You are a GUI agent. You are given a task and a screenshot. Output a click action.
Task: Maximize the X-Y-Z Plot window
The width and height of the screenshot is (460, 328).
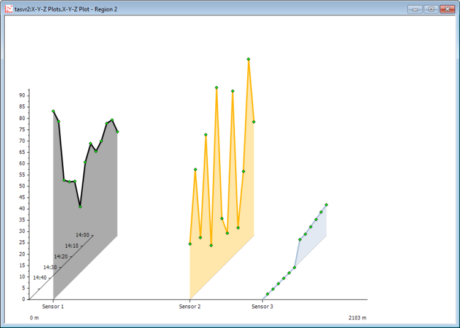point(431,9)
